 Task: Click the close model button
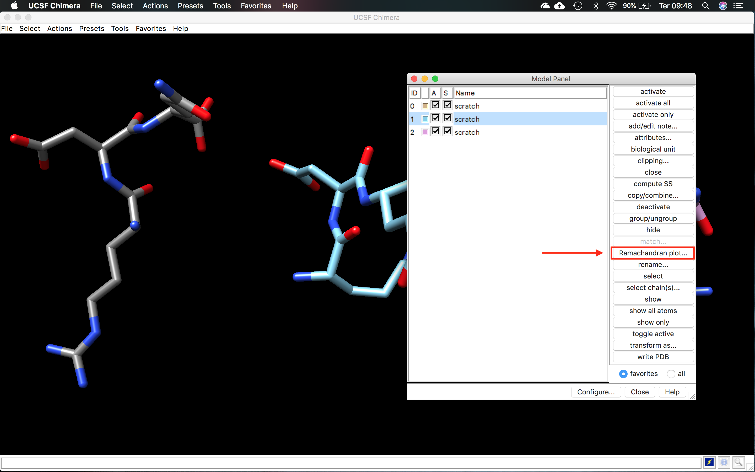point(653,172)
